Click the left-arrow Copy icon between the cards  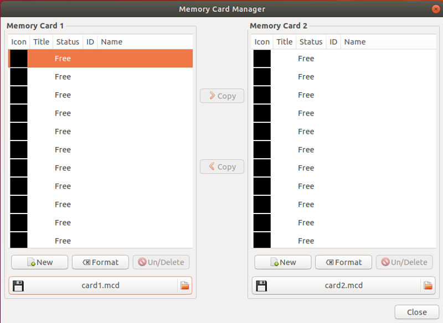pos(213,166)
